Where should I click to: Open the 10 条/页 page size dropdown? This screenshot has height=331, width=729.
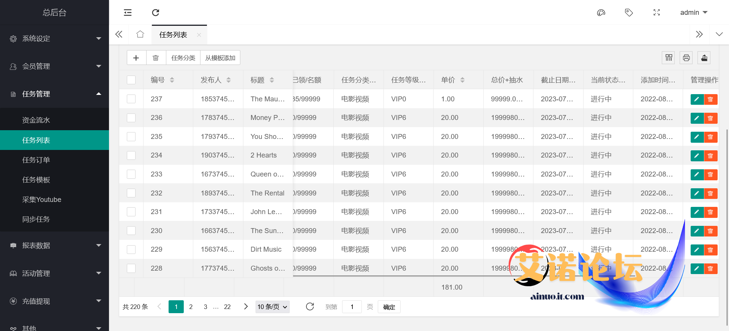[x=272, y=307]
